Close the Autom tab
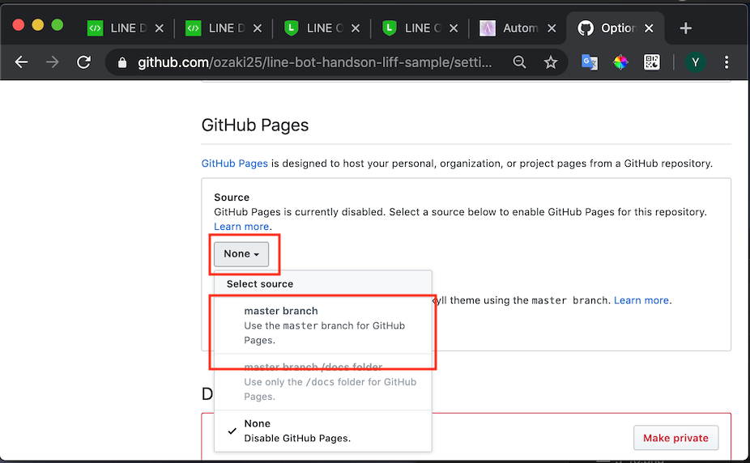This screenshot has height=463, width=750. pyautogui.click(x=552, y=28)
